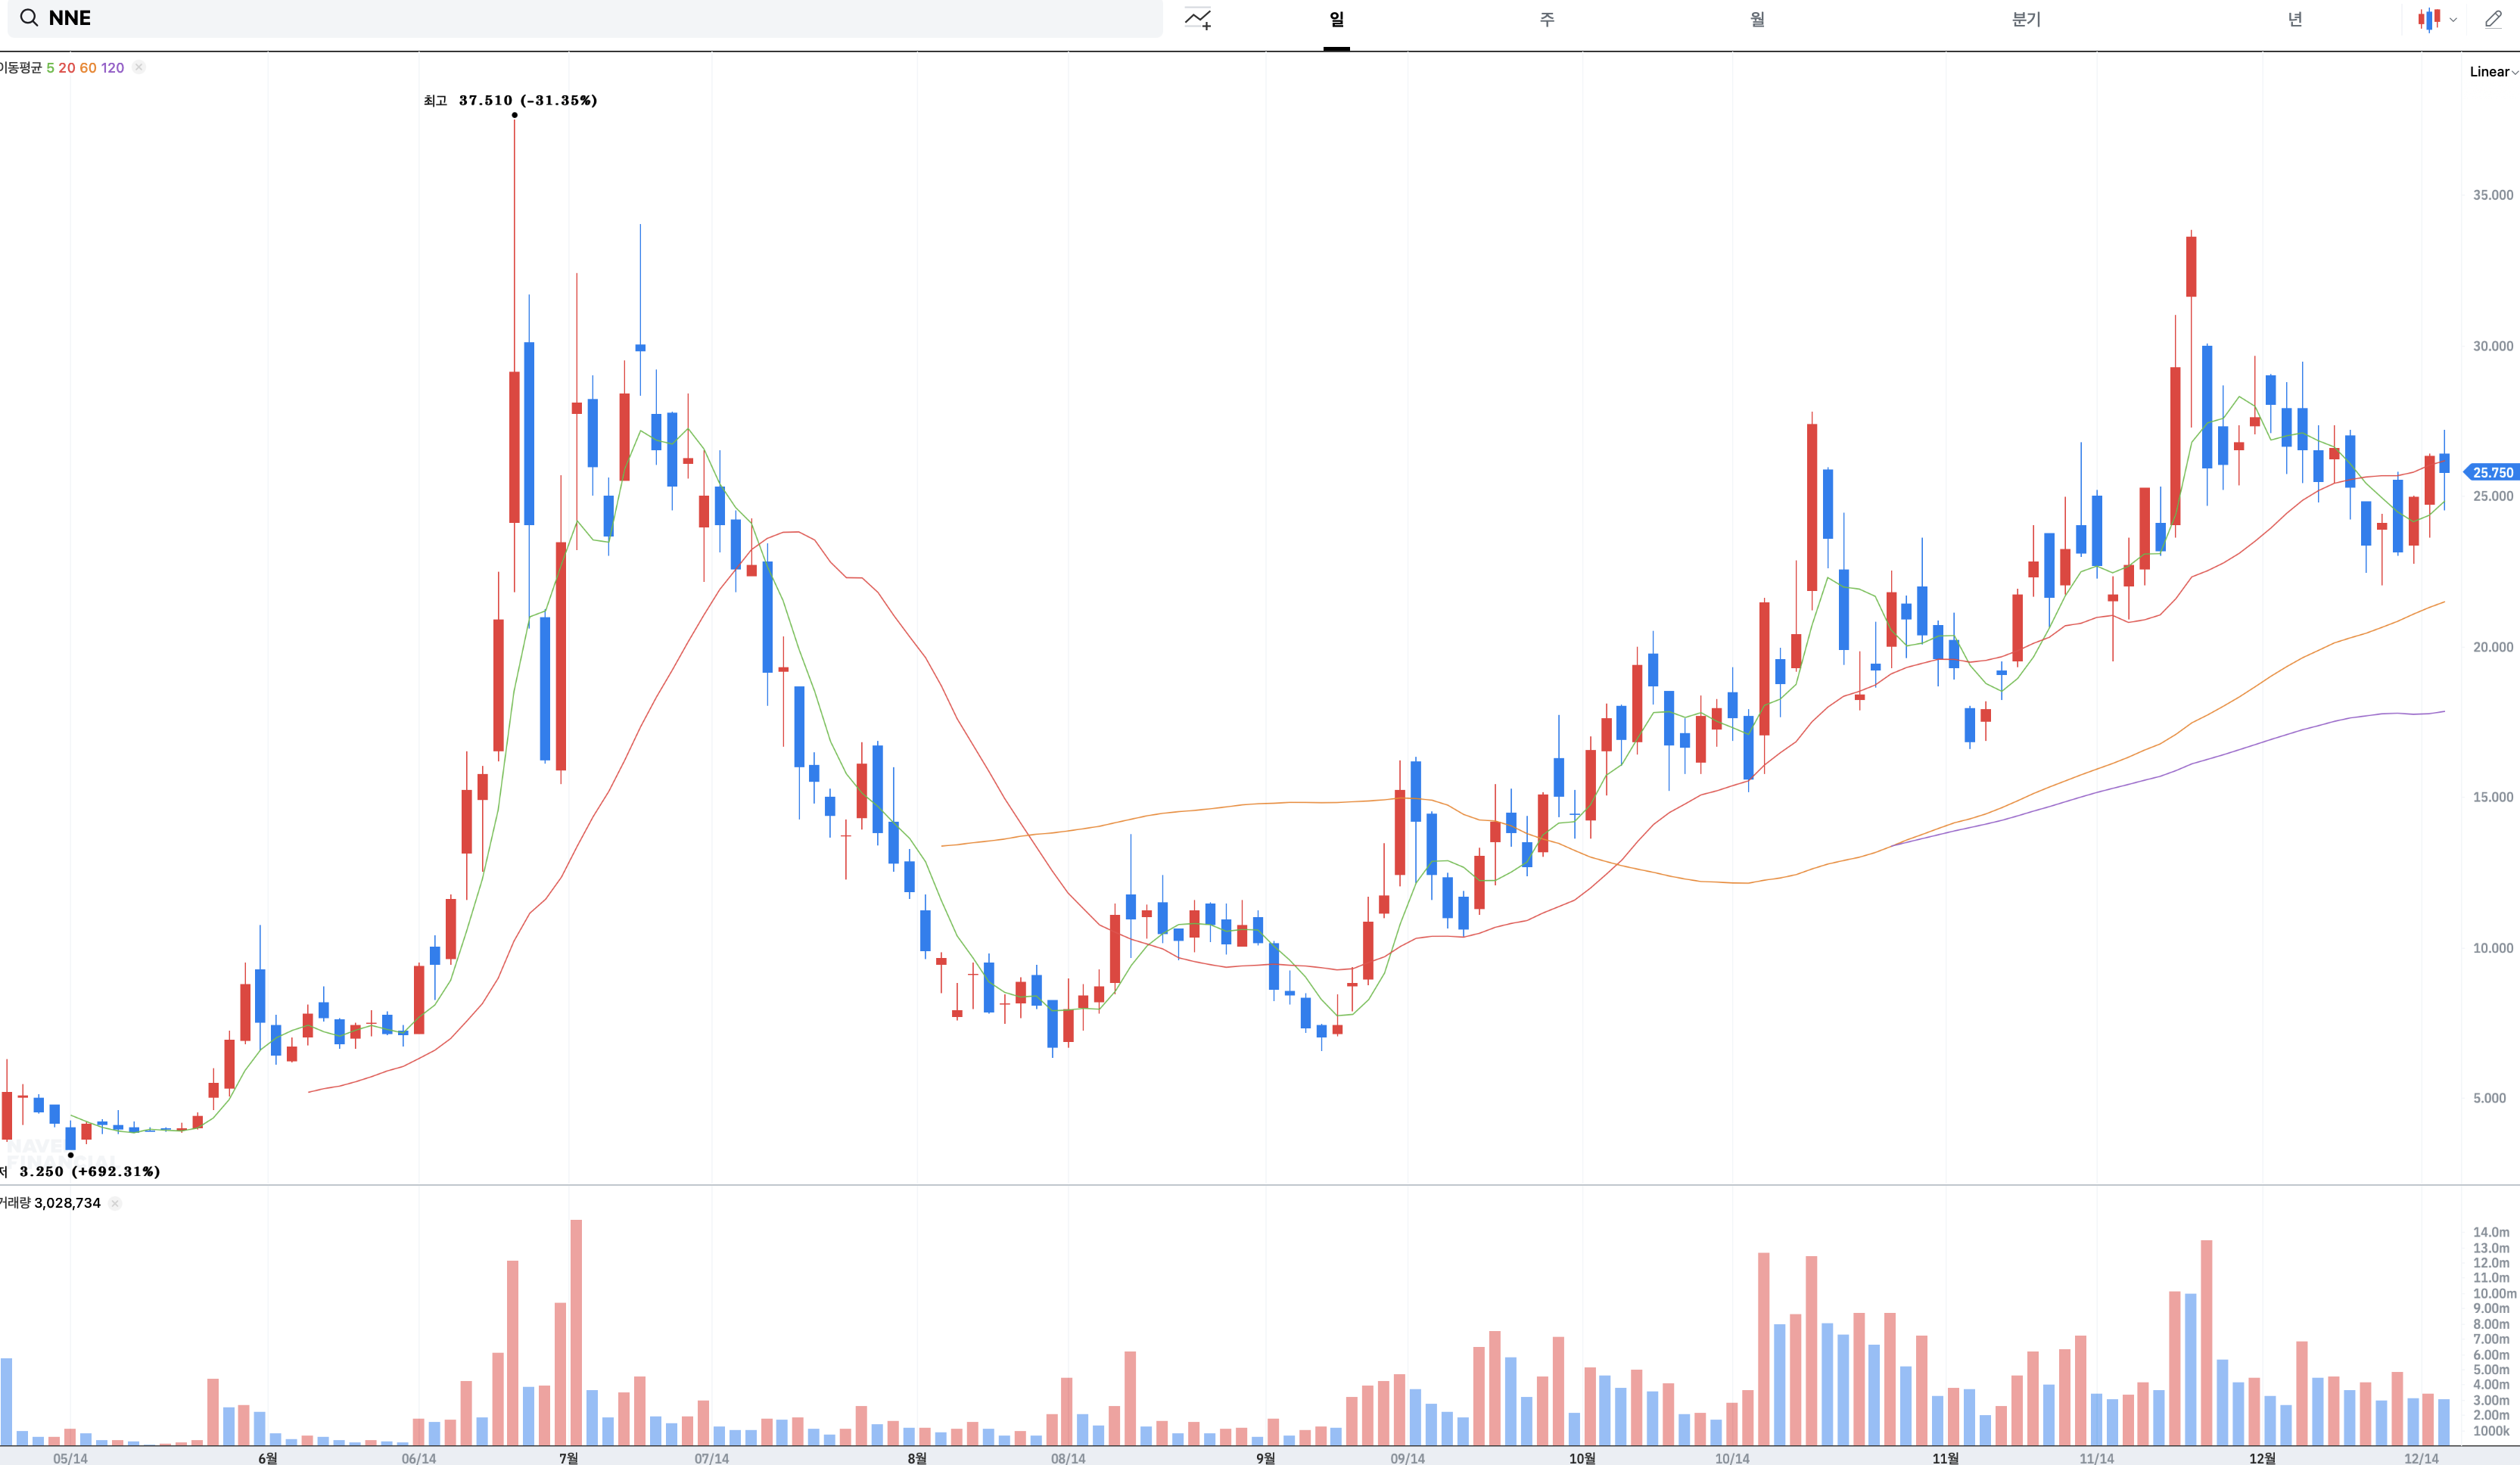Click the candlestick chart type icon

[2428, 19]
